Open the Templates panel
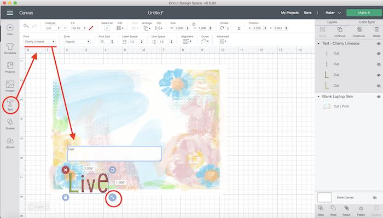 (10, 48)
